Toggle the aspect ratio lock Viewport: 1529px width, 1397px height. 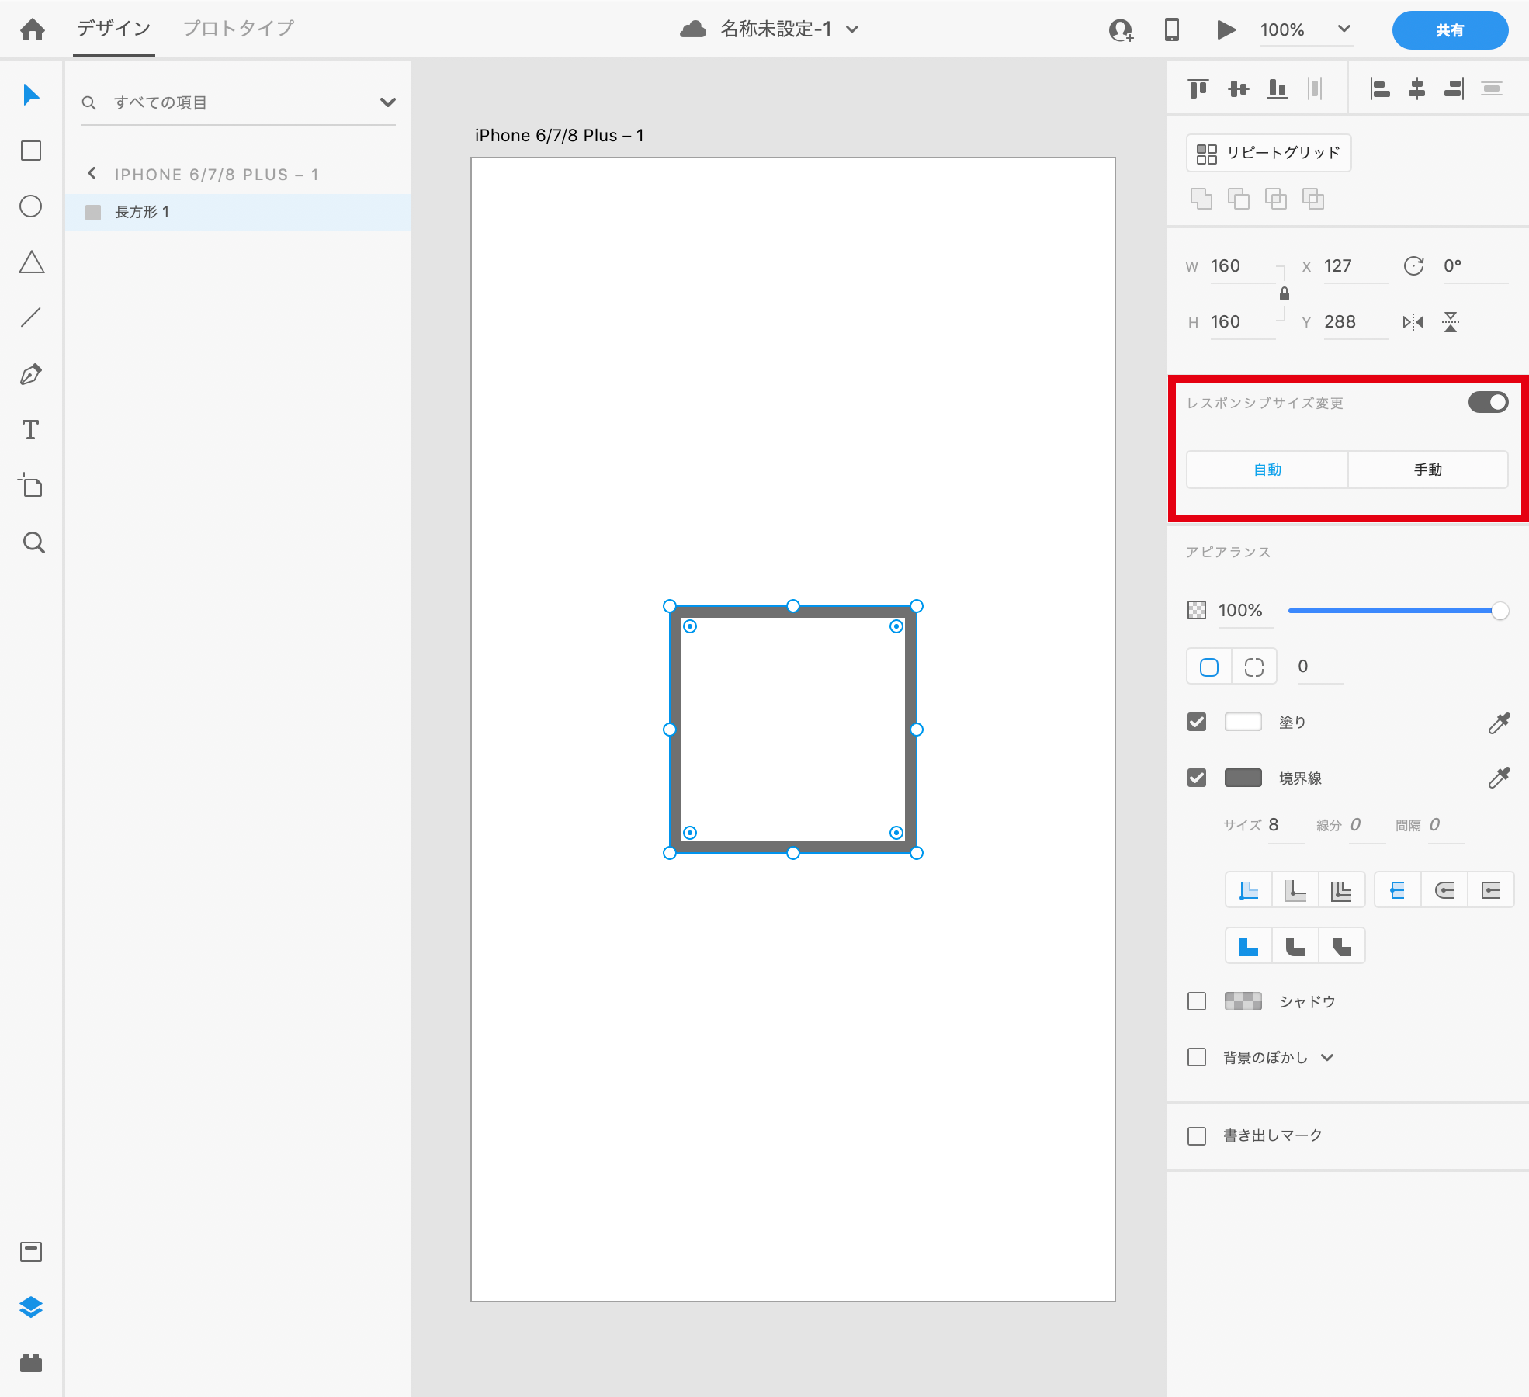click(1285, 293)
